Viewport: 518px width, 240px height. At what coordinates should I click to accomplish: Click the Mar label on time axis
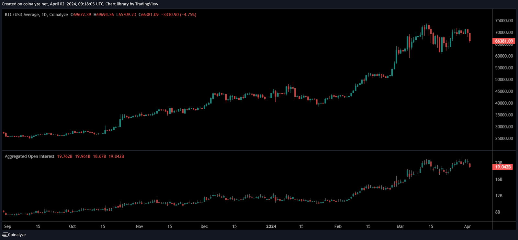[x=400, y=226]
